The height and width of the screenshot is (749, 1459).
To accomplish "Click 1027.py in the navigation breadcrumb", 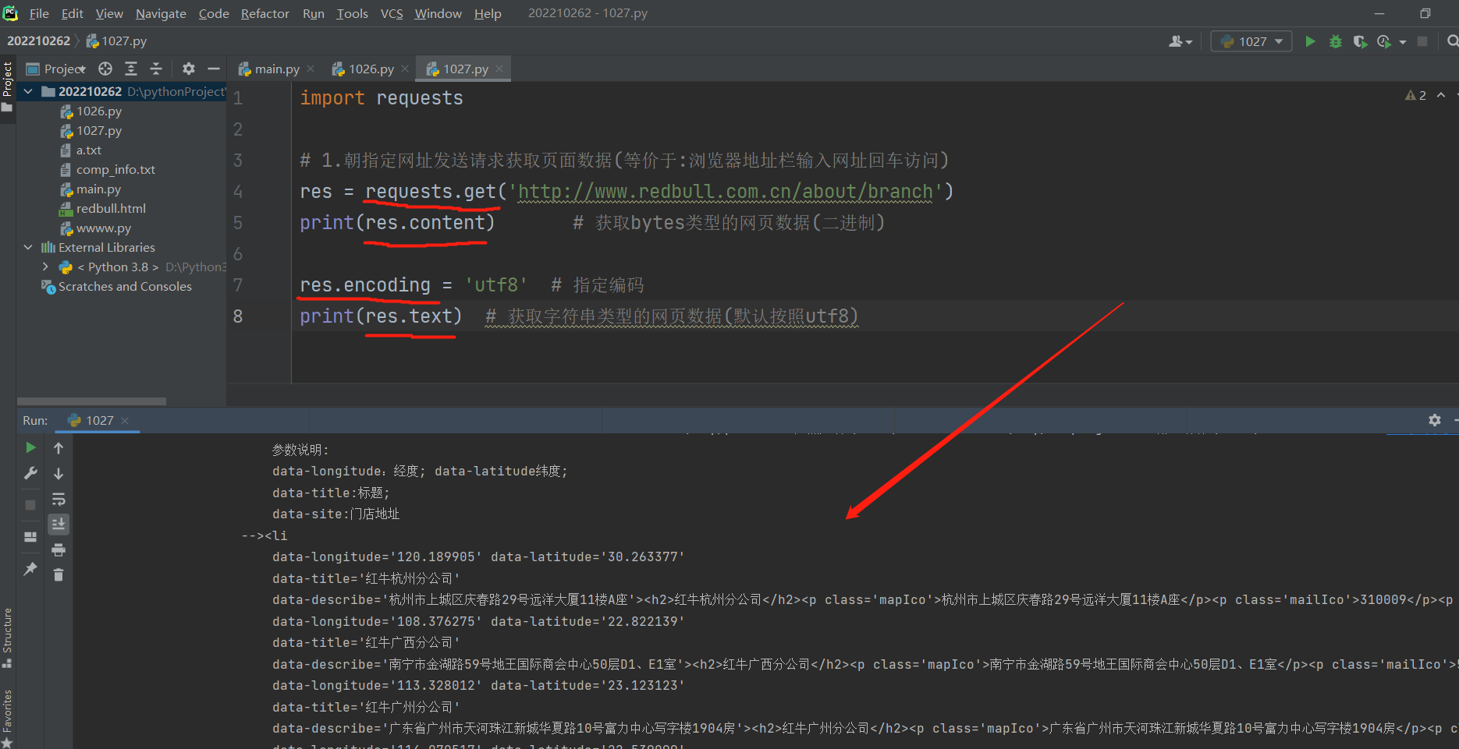I will click(x=116, y=41).
